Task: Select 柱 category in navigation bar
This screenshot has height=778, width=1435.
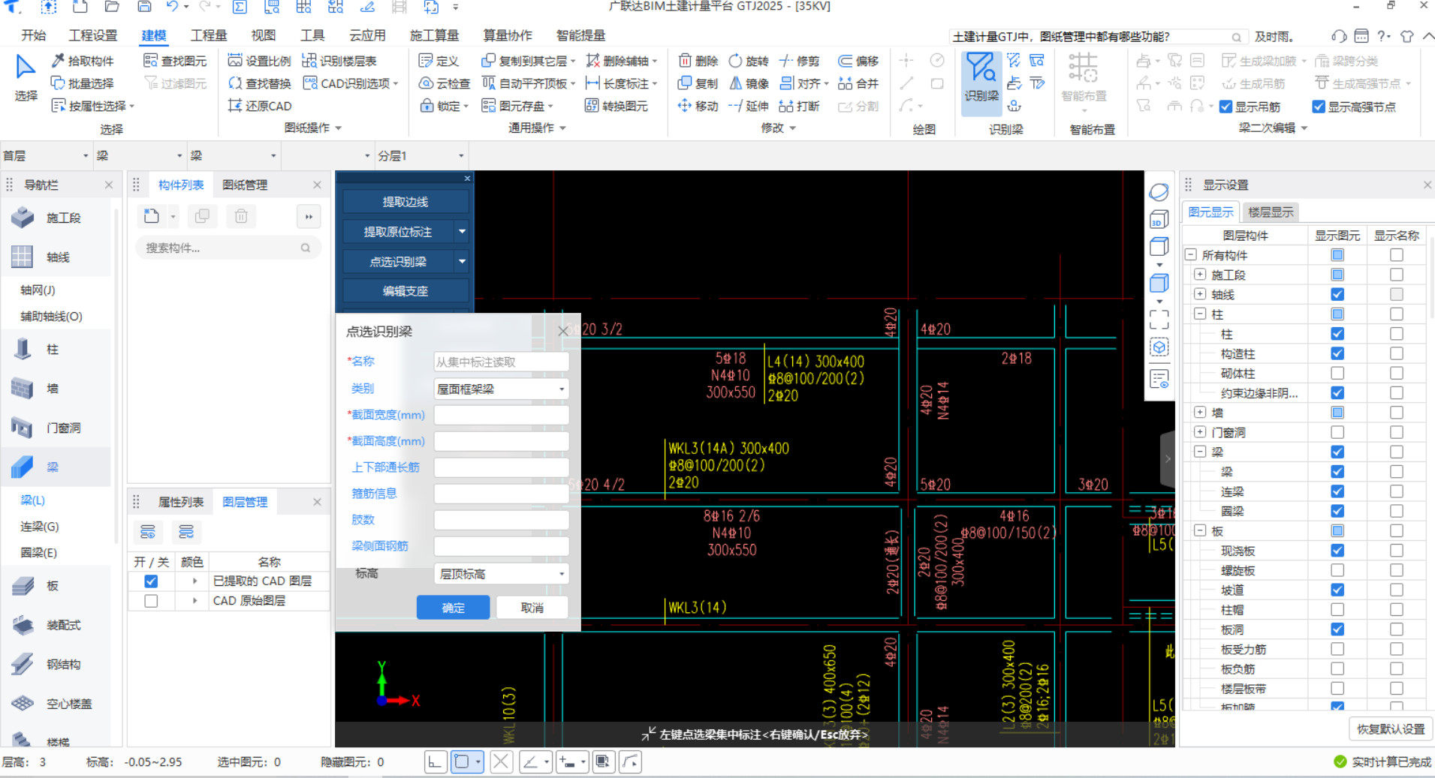Action: (56, 350)
